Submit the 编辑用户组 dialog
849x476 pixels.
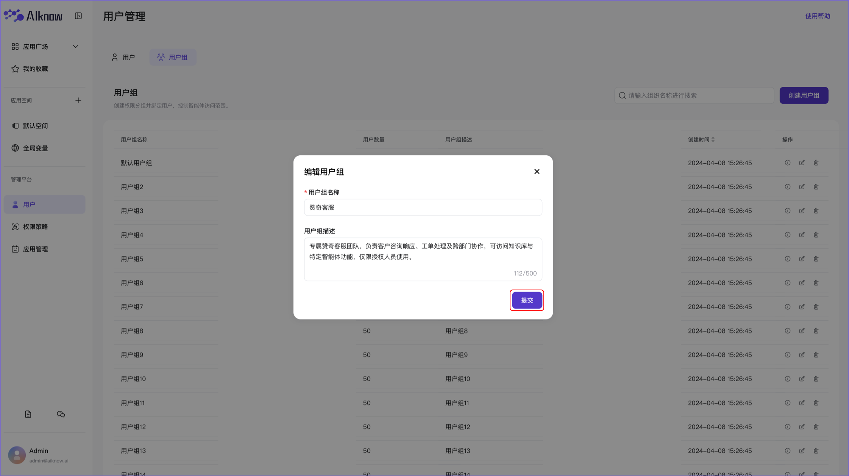[527, 300]
